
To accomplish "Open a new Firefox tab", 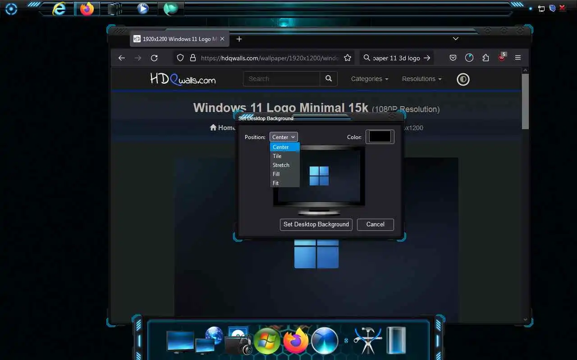I will point(239,39).
